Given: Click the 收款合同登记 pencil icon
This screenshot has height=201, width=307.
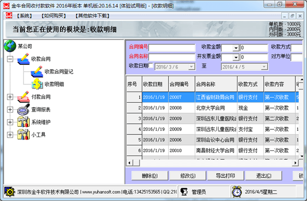Looking at the screenshot, I should point(37,72).
